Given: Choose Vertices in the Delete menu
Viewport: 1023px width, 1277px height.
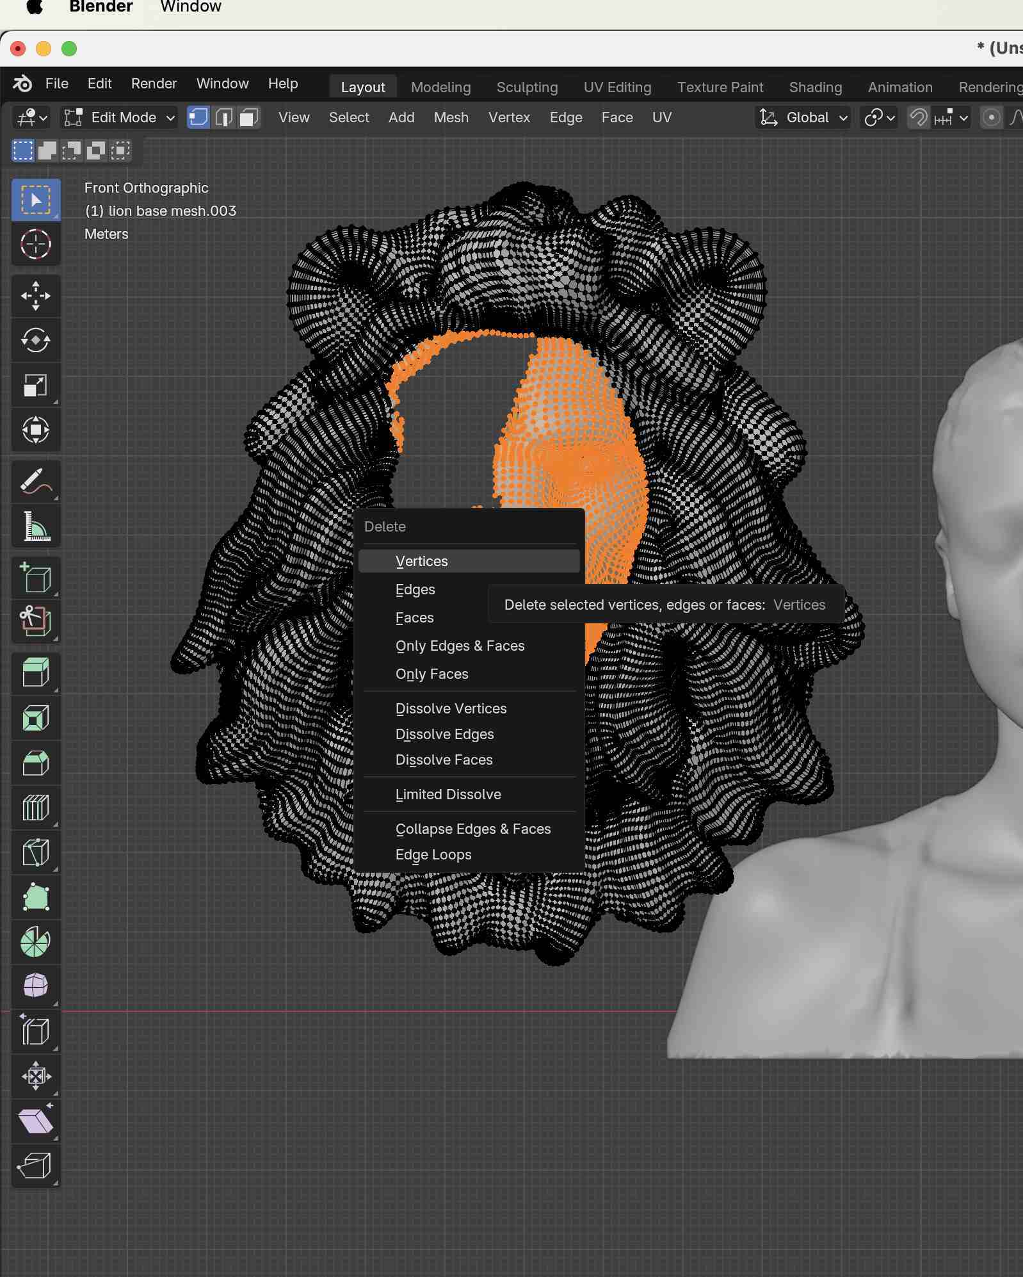Looking at the screenshot, I should [x=469, y=561].
